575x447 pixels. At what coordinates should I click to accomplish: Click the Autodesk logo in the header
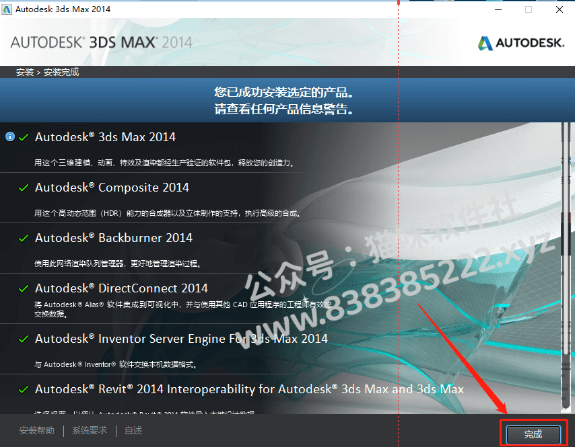521,43
